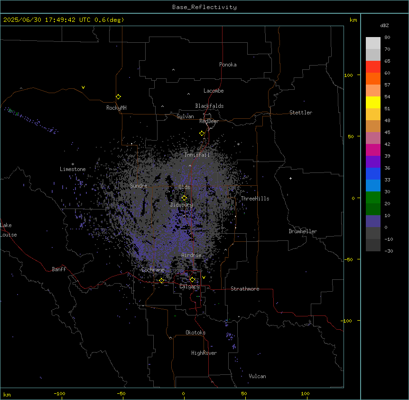Click the legend value -30
The image size is (409, 400).
point(389,251)
